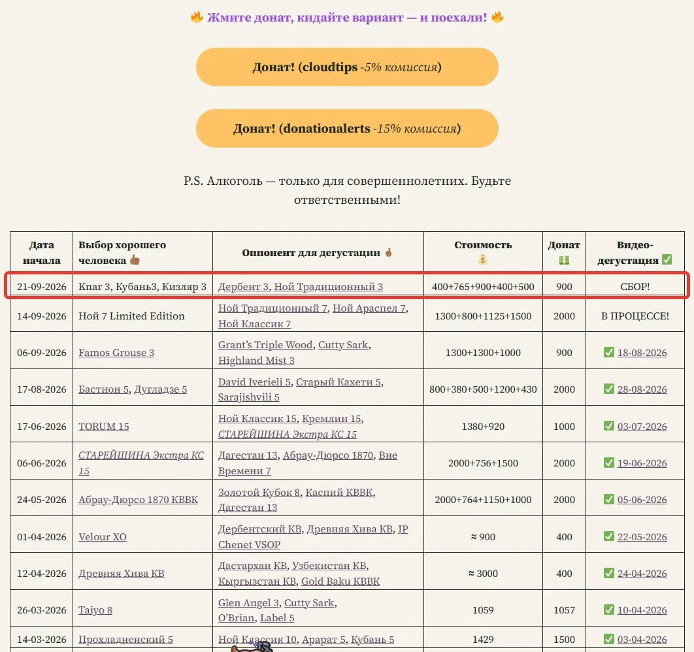The width and height of the screenshot is (694, 652).
Task: Click the Донат! cloudtips button
Action: tap(347, 67)
